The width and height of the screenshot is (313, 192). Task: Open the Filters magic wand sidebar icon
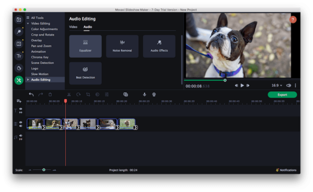tap(19, 31)
